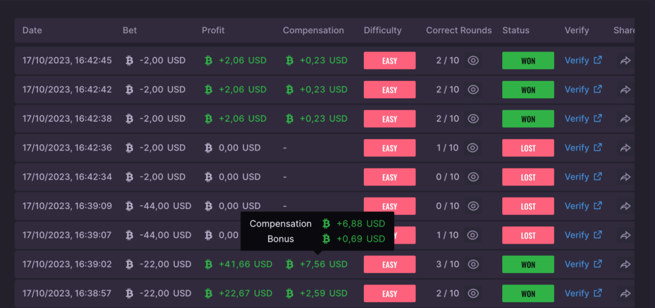Click the eye icon next to 1 / 10 at 16:39:07
Image resolution: width=655 pixels, height=308 pixels.
coord(473,235)
